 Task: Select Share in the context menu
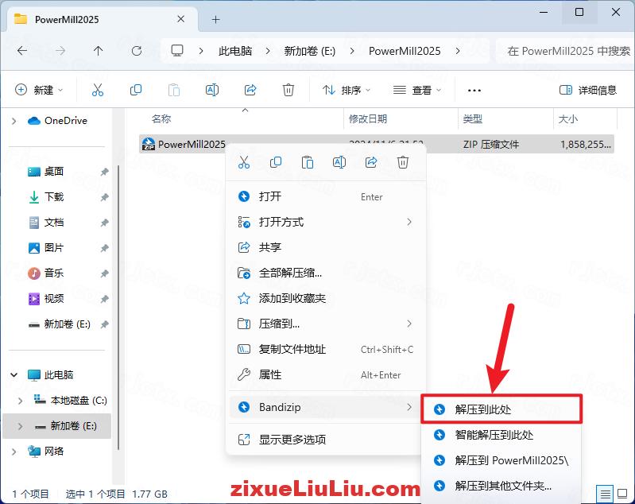(327, 247)
